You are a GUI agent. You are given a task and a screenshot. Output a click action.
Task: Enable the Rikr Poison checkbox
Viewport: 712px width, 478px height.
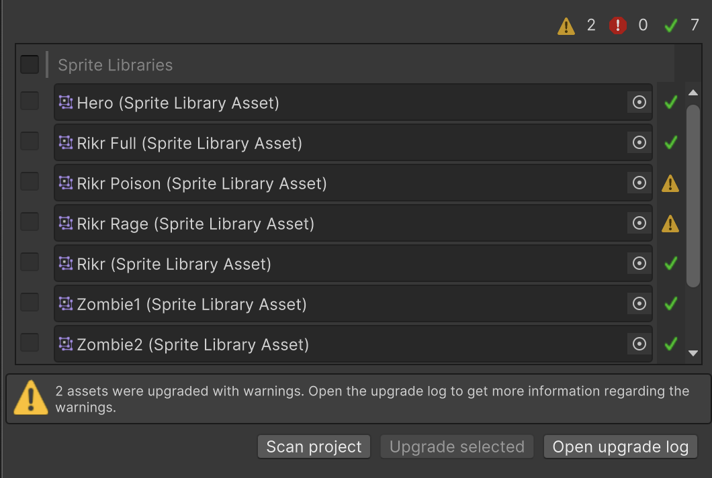30,181
